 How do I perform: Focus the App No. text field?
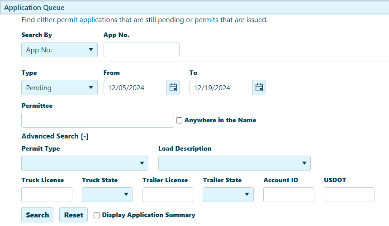coord(141,50)
